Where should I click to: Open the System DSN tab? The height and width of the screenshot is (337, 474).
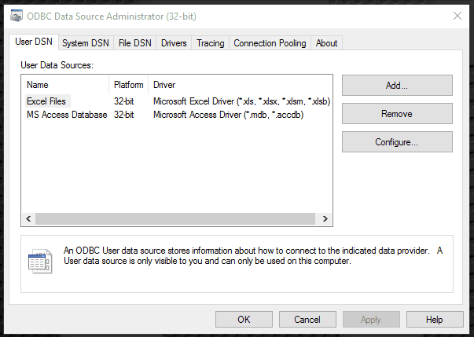(x=86, y=43)
